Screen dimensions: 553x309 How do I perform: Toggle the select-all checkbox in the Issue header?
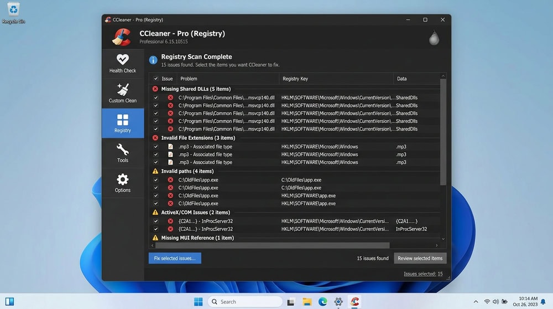(x=155, y=79)
